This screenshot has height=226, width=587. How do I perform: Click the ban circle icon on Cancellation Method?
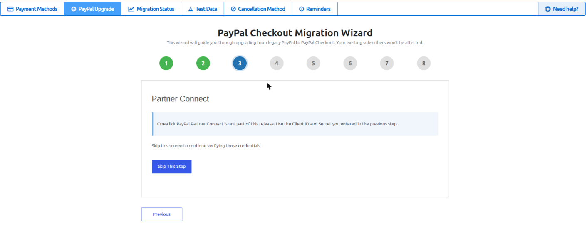click(233, 9)
